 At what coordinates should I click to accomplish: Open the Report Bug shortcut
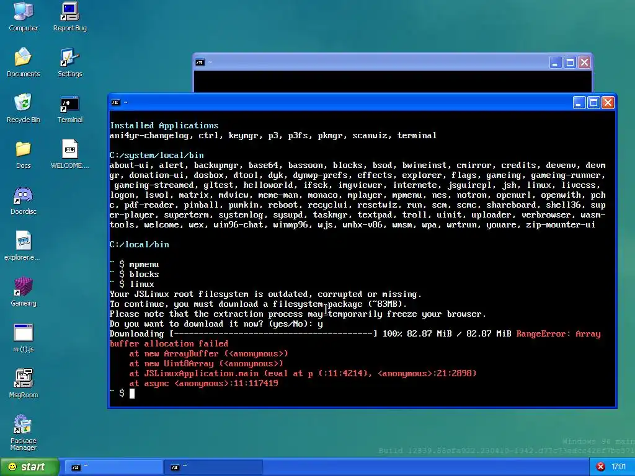[69, 16]
